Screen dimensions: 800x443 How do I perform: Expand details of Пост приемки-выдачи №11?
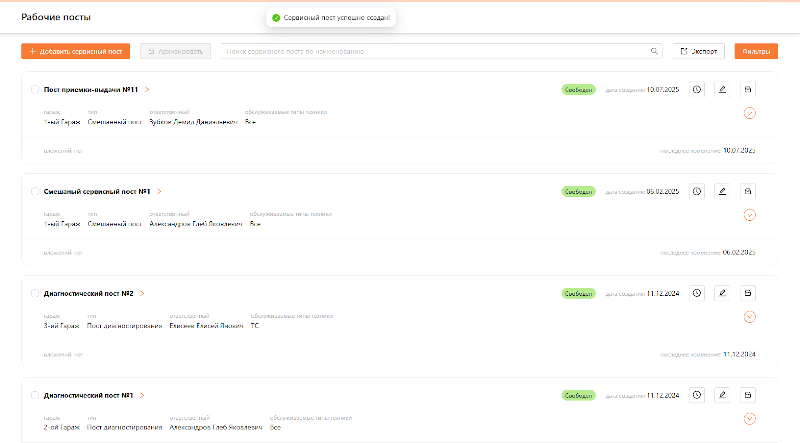(749, 113)
